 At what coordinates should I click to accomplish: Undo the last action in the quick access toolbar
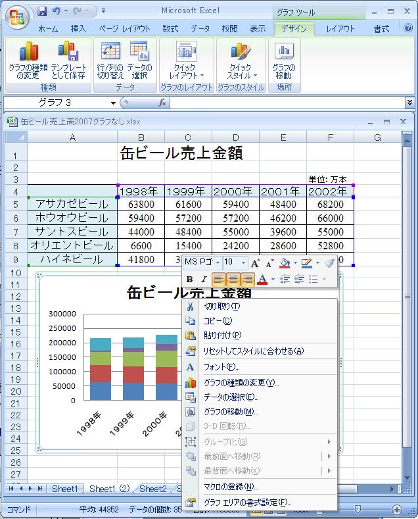pos(57,11)
